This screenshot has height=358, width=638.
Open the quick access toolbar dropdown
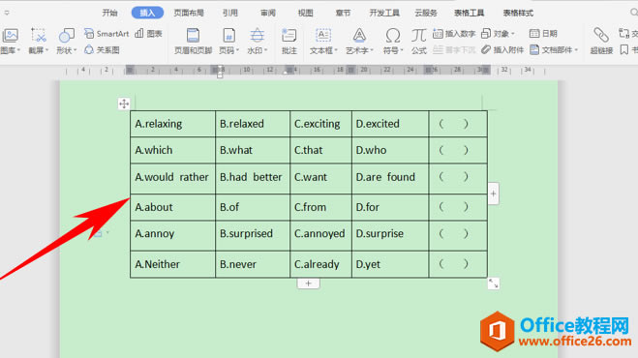click(x=7, y=13)
